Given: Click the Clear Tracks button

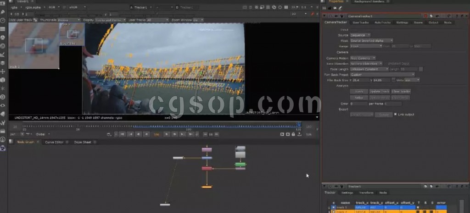Looking at the screenshot, I should tap(401, 92).
